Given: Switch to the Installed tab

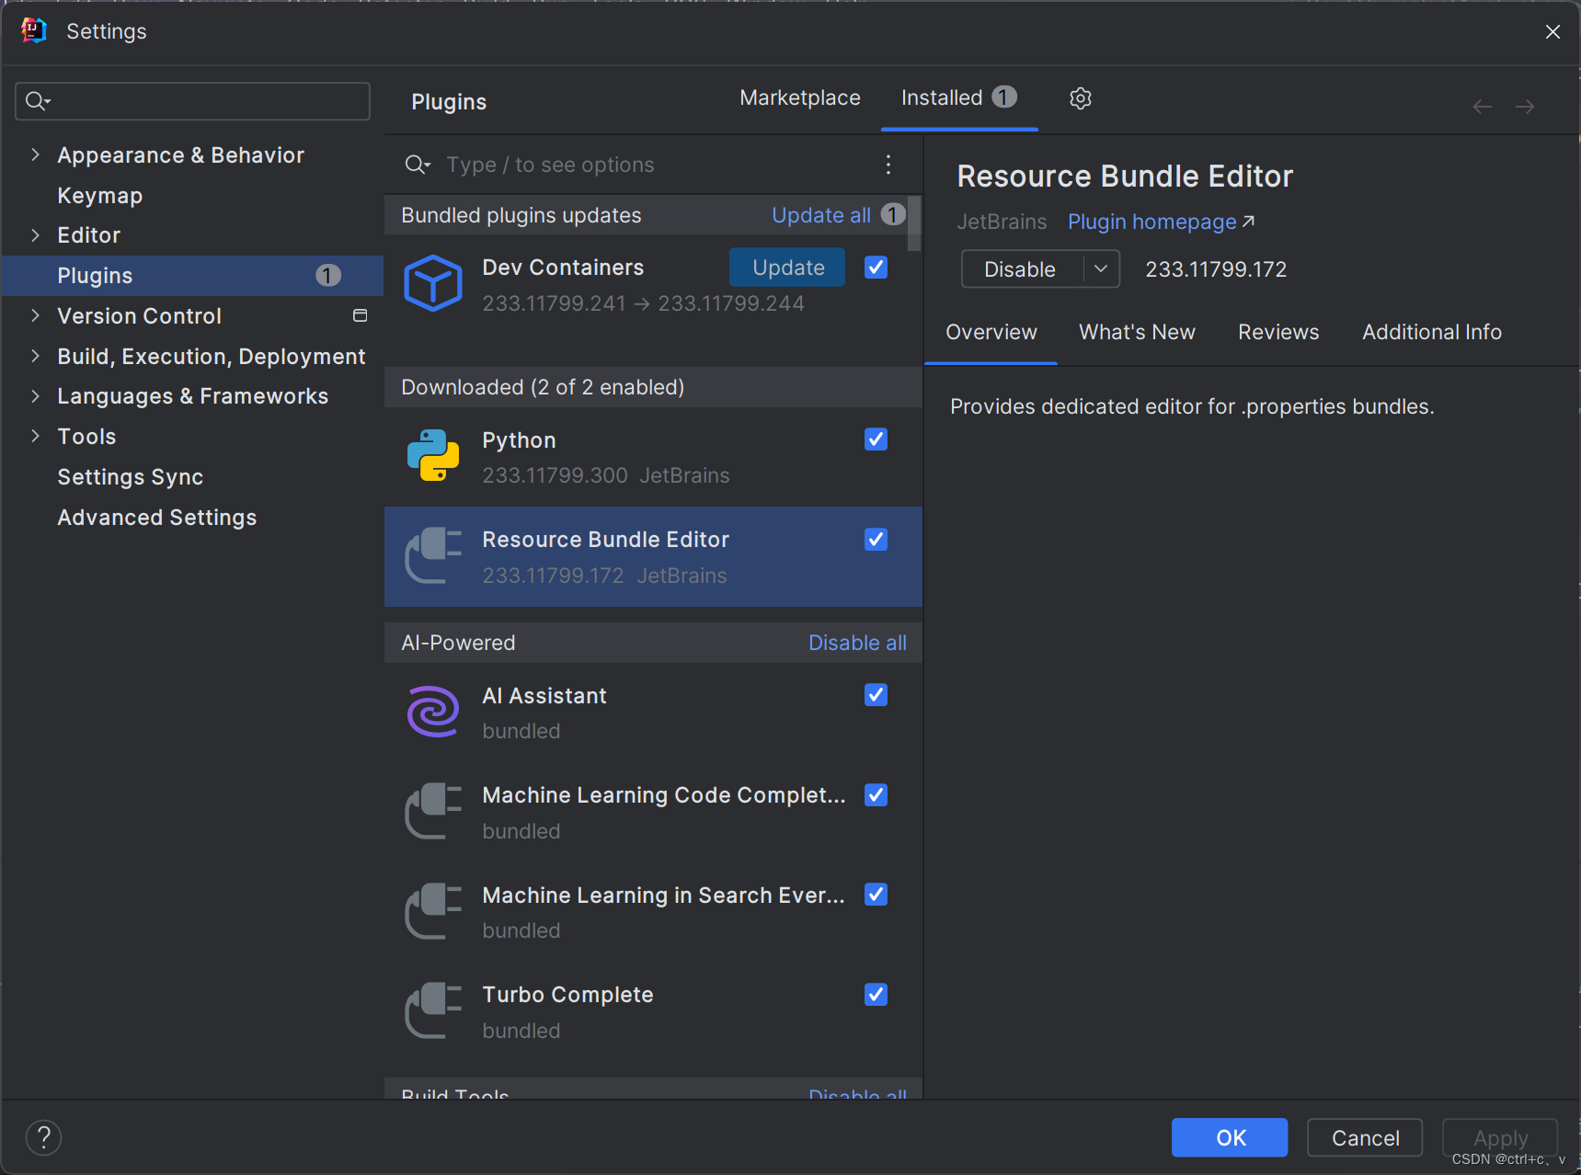Looking at the screenshot, I should [x=959, y=97].
